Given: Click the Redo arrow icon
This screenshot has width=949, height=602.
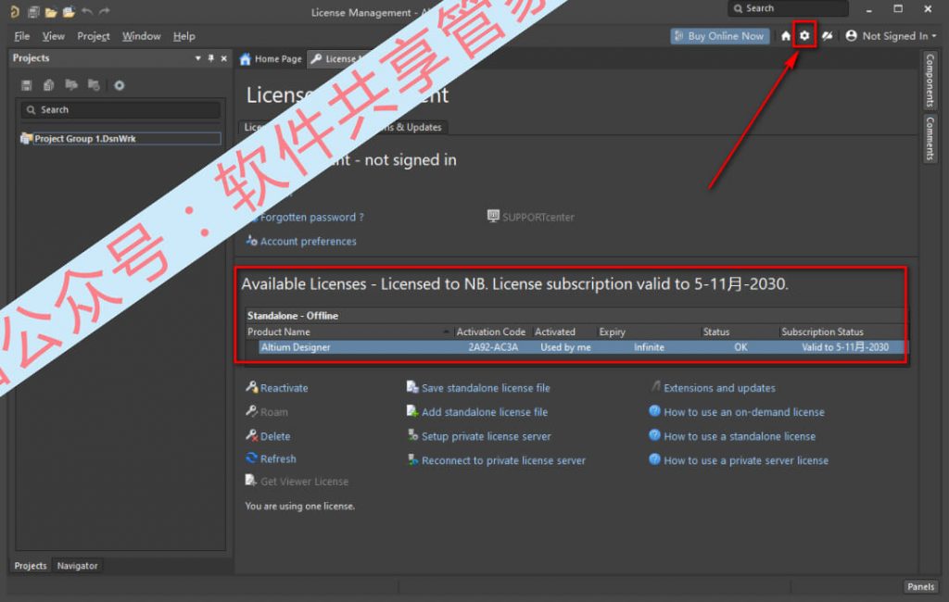Looking at the screenshot, I should (x=105, y=11).
